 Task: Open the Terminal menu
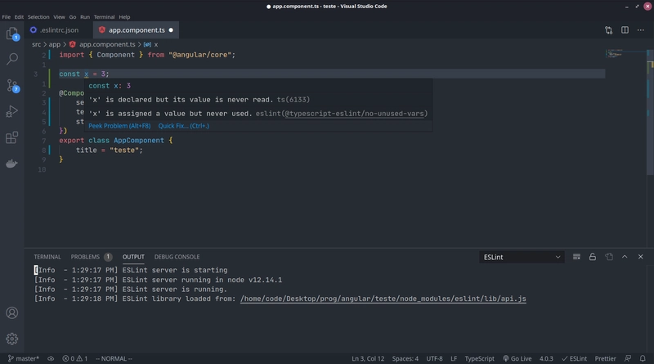[x=105, y=17]
